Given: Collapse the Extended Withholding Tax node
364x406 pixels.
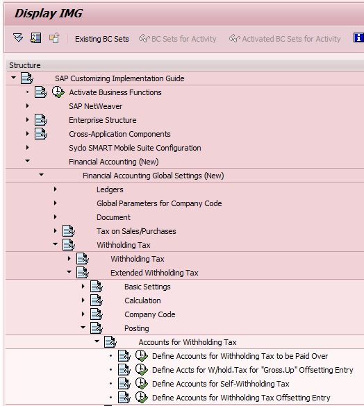Looking at the screenshot, I should (69, 272).
